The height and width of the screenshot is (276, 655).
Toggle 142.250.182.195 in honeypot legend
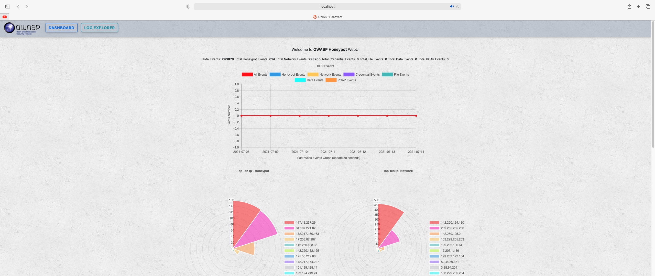tap(289, 251)
